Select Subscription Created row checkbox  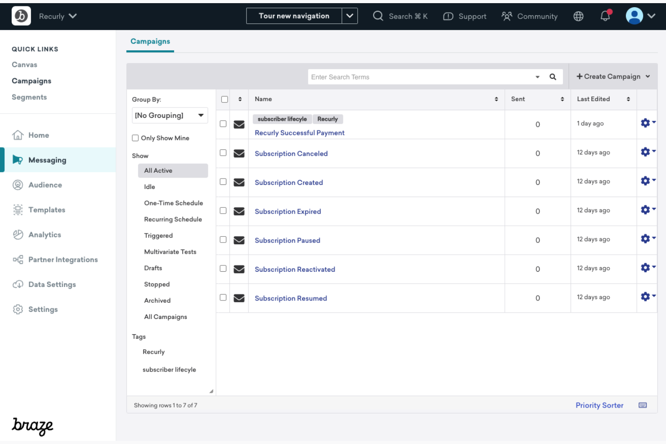coord(223,182)
